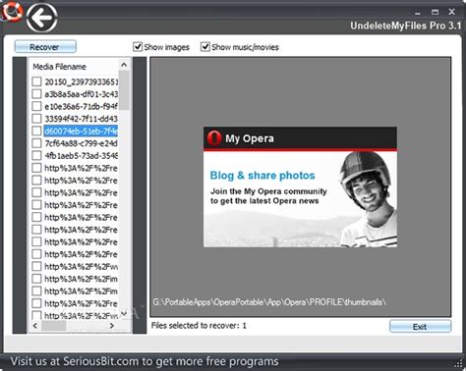Image resolution: width=466 pixels, height=371 pixels.
Task: Click the Recover button
Action: pos(45,47)
